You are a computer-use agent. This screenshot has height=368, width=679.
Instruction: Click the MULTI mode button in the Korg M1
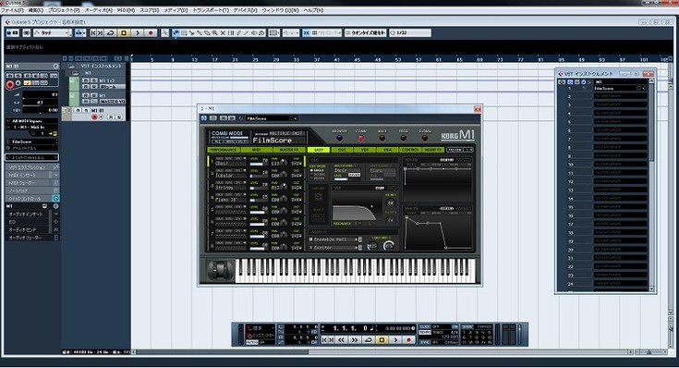(x=382, y=139)
